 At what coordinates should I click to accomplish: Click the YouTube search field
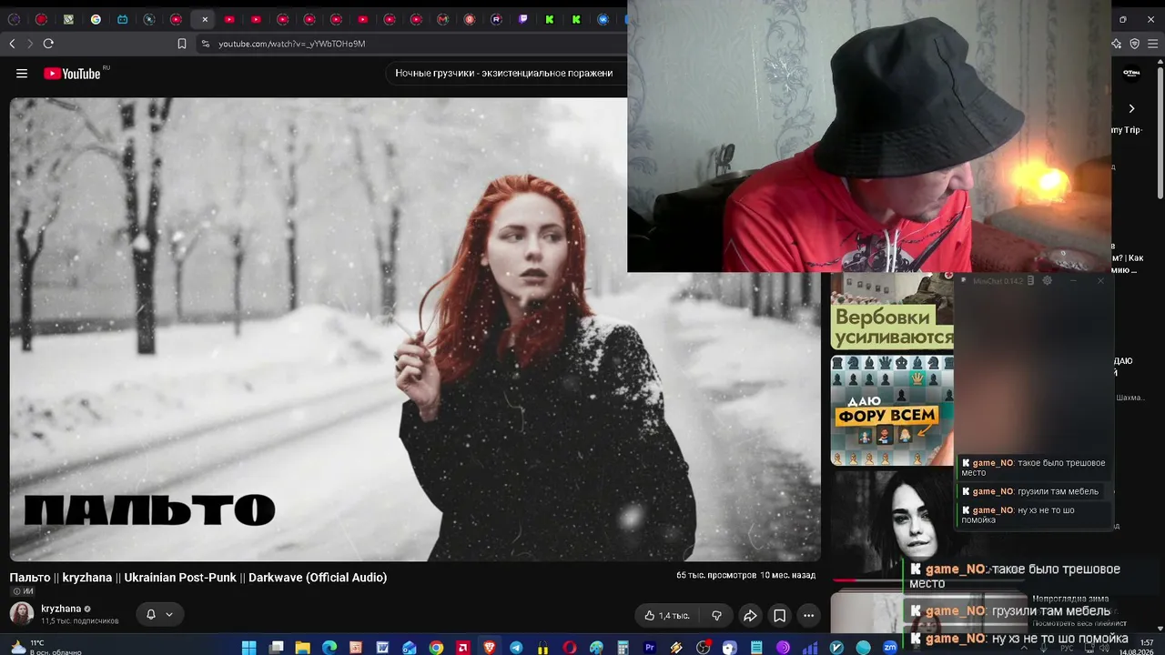point(506,74)
